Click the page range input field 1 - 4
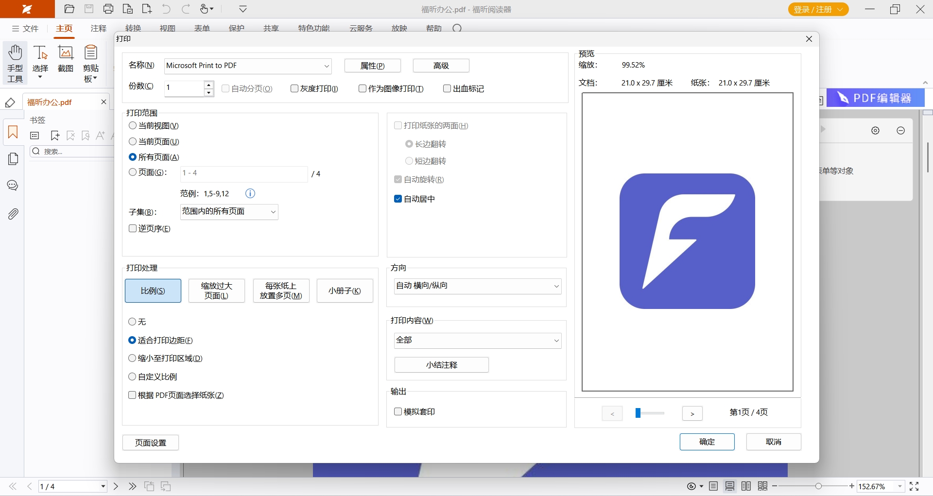933x496 pixels. pos(244,173)
